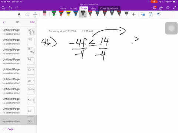The height and width of the screenshot is (133, 178).
Task: Click the page time 12:37 AM
Action: click(88, 31)
